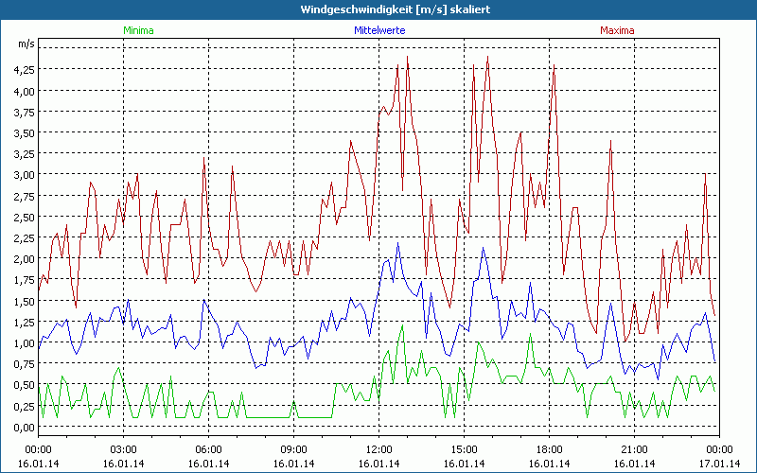Select the 06:00 time axis label
757x473 pixels.
click(x=208, y=448)
